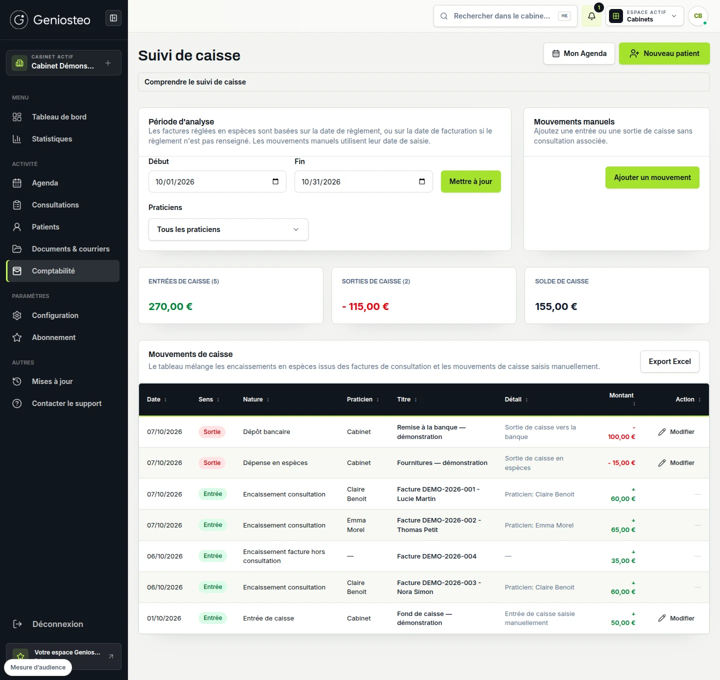720x680 pixels.
Task: Collapse the sidebar panel icon
Action: (x=113, y=18)
